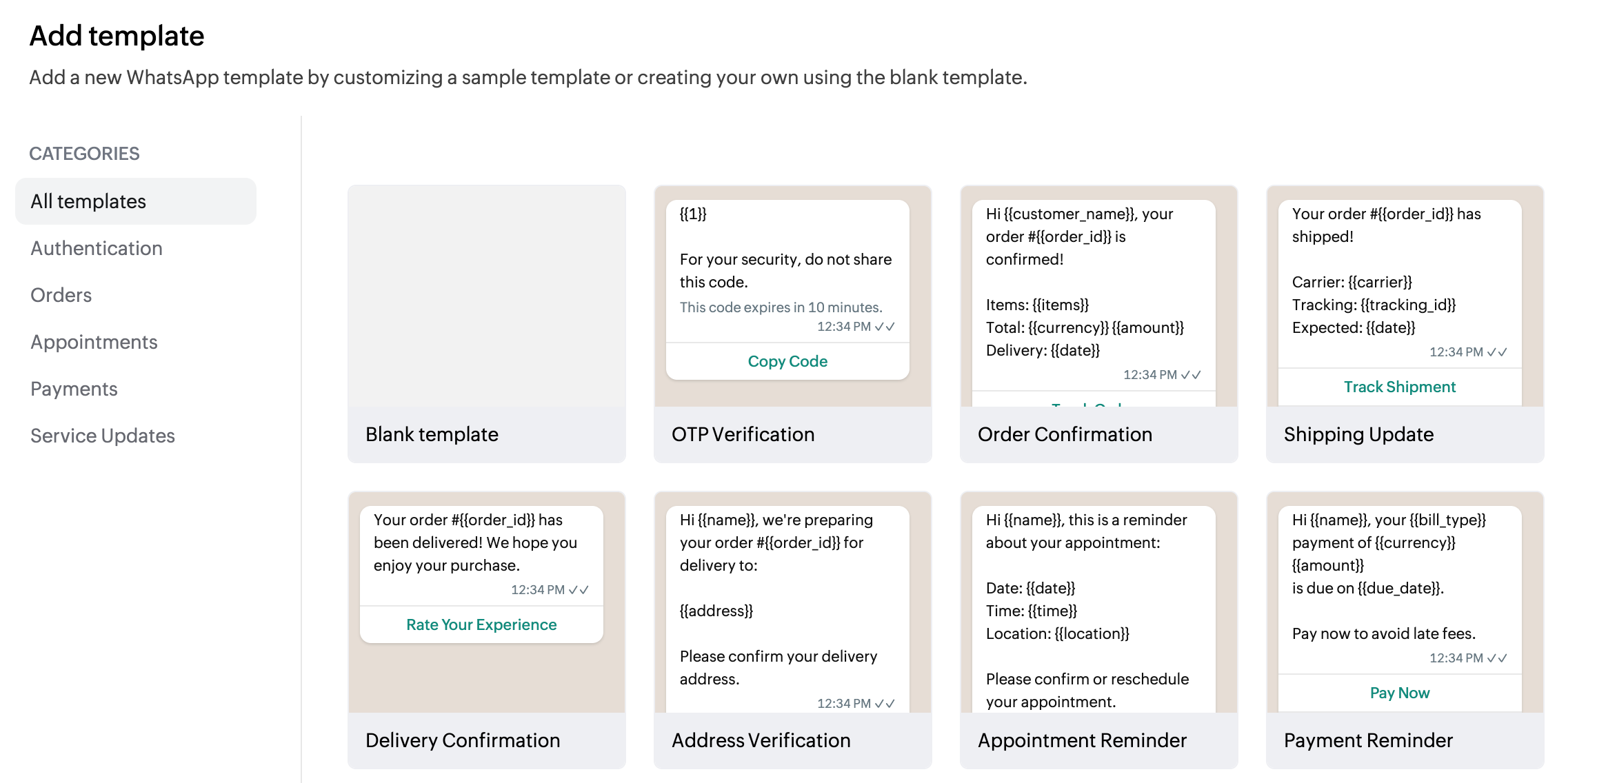Open the Payment Reminder template
Viewport: 1597px width, 783px height.
tap(1405, 630)
